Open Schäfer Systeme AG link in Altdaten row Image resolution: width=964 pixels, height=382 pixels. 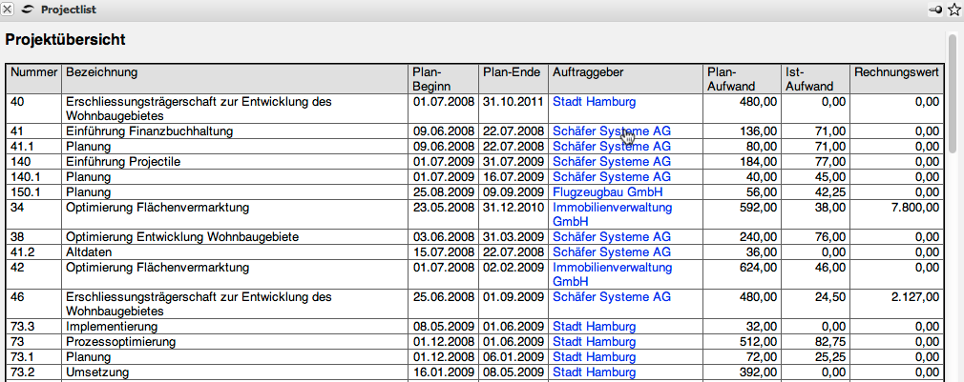pyautogui.click(x=611, y=252)
